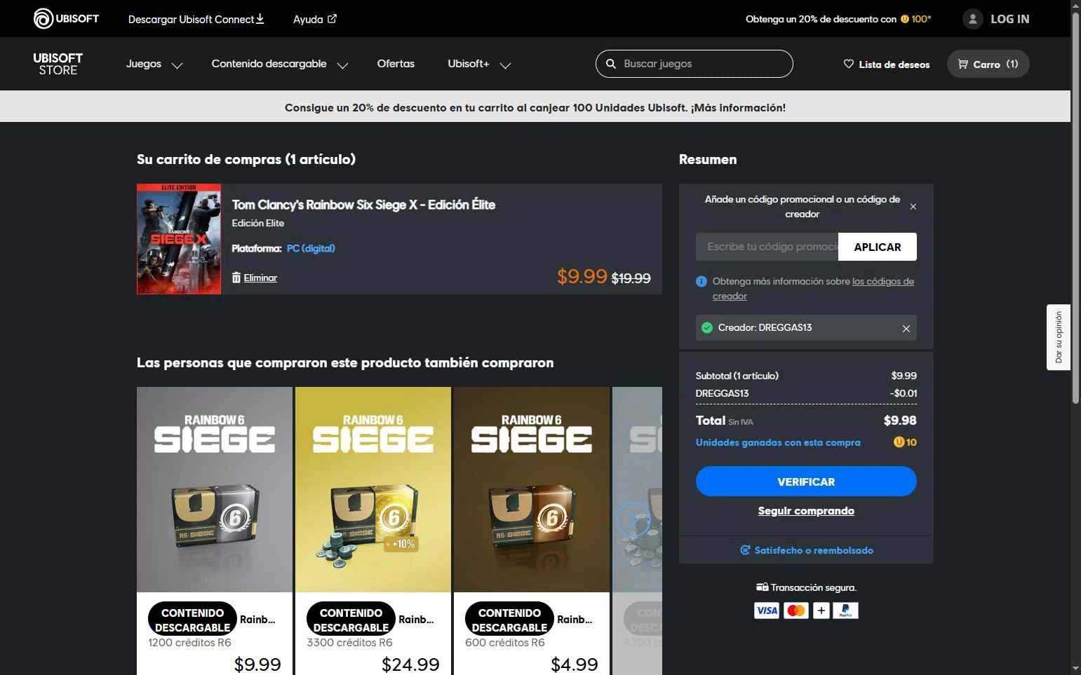Click the download arrow icon beside Ubisoft Connect

coord(260,18)
